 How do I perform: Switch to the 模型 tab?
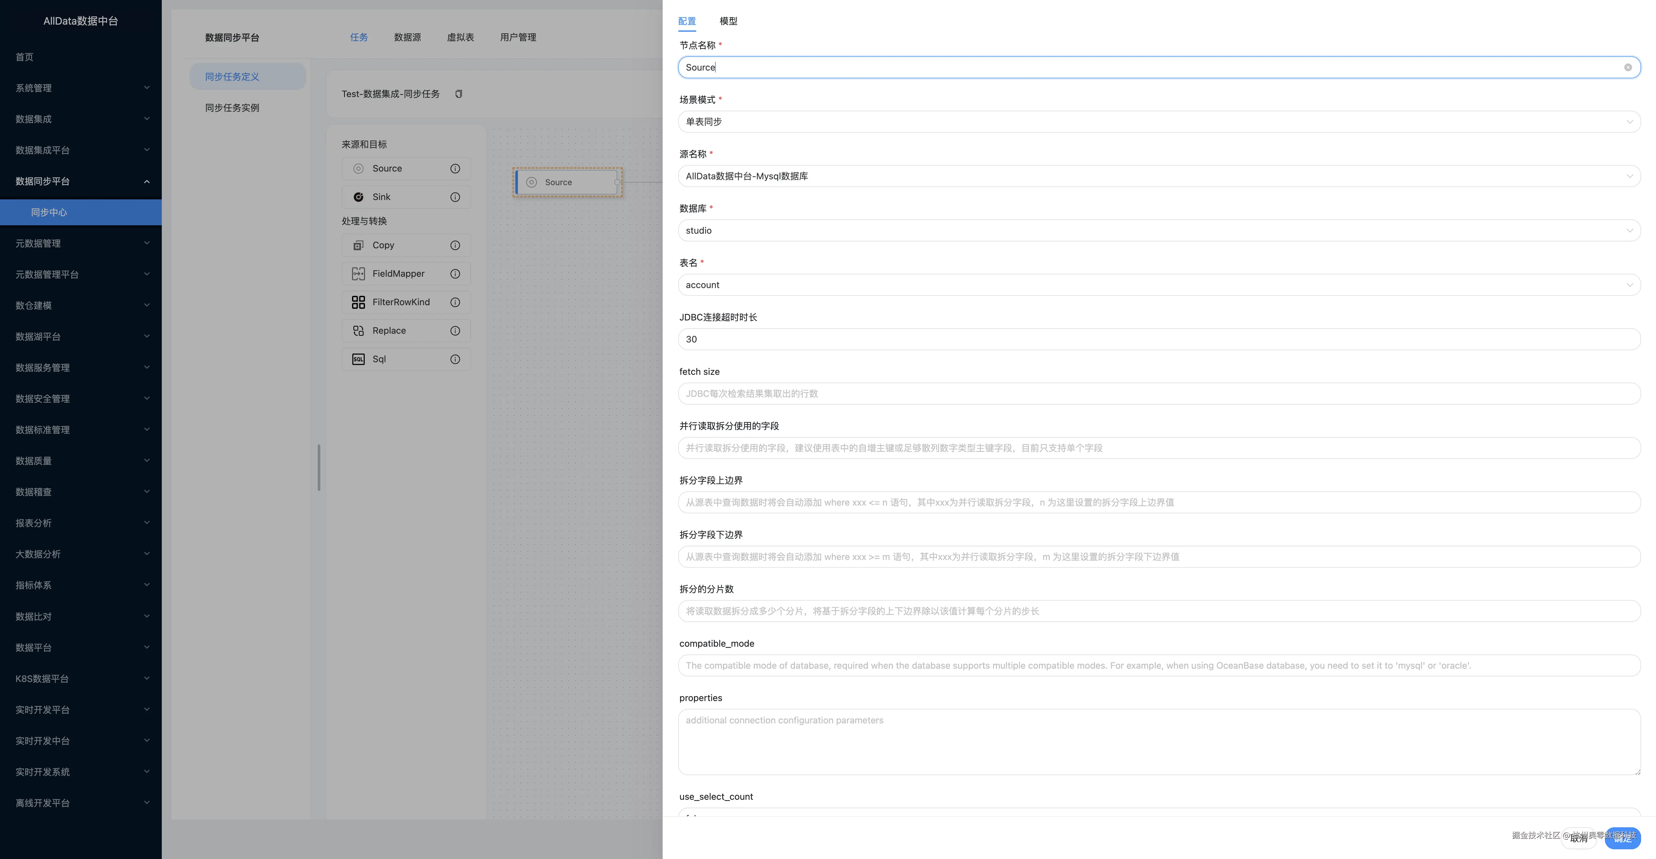pyautogui.click(x=728, y=21)
